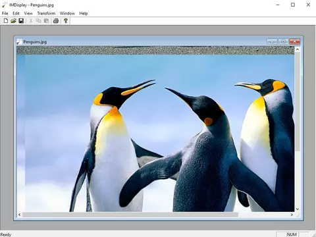Open the Edit menu

coord(16,13)
